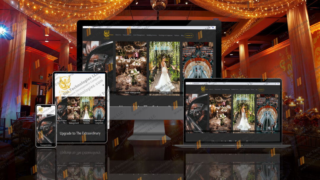Click Blog in the monitor navigation bar

point(183,35)
